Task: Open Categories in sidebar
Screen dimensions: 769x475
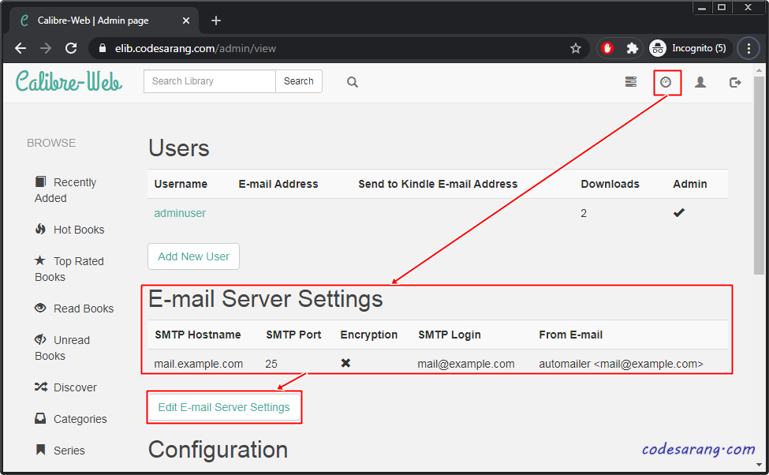Action: point(71,419)
